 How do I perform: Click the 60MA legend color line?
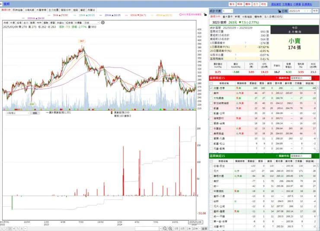pyautogui.click(x=127, y=15)
